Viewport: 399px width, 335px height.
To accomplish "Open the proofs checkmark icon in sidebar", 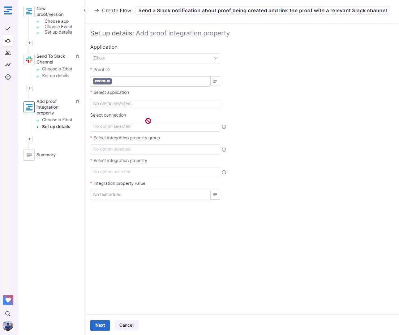I will (x=8, y=29).
